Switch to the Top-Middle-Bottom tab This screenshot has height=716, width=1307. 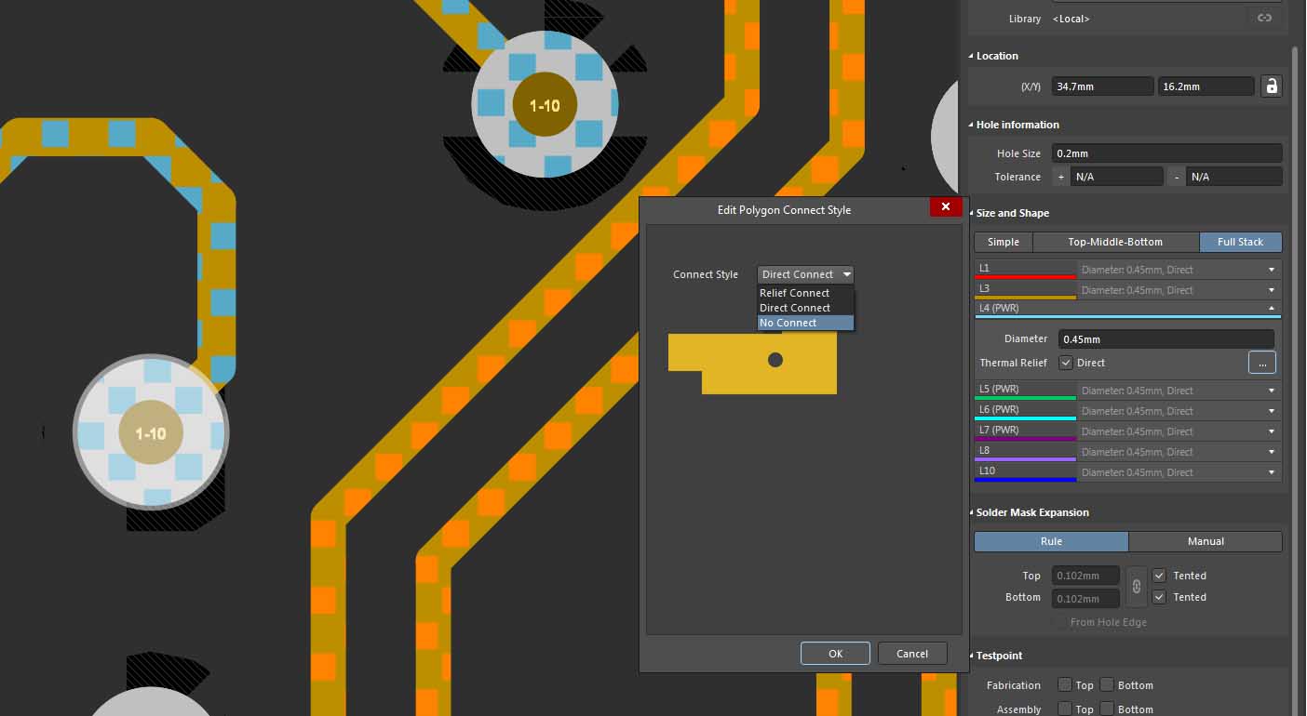tap(1115, 242)
